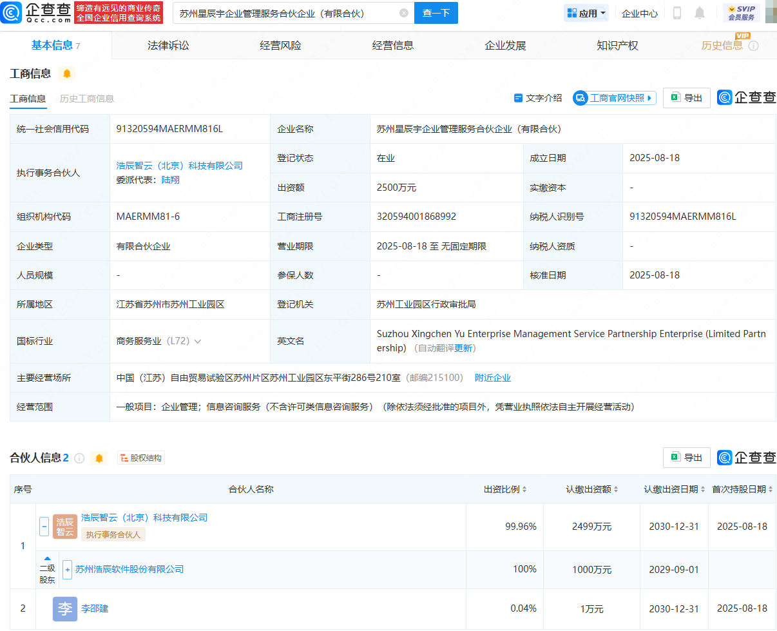
Task: Select the 统一社会信用代码 value
Action: [169, 129]
